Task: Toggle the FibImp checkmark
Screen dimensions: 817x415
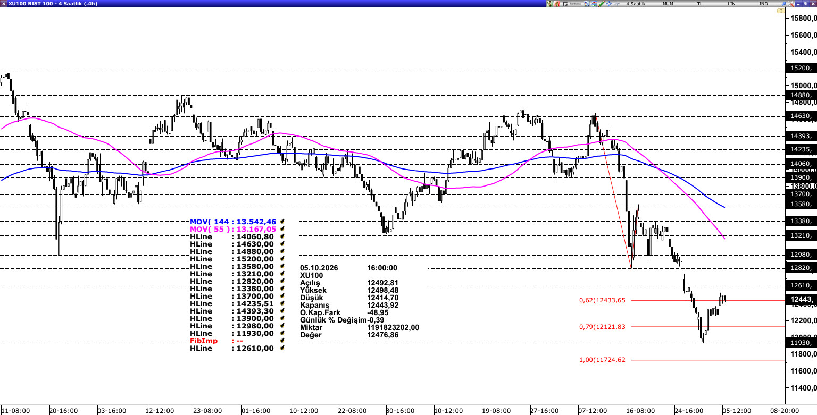Action: coord(282,341)
